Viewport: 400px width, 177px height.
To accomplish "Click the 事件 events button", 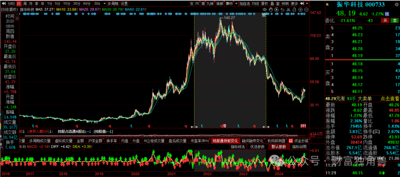I will 229,4.
